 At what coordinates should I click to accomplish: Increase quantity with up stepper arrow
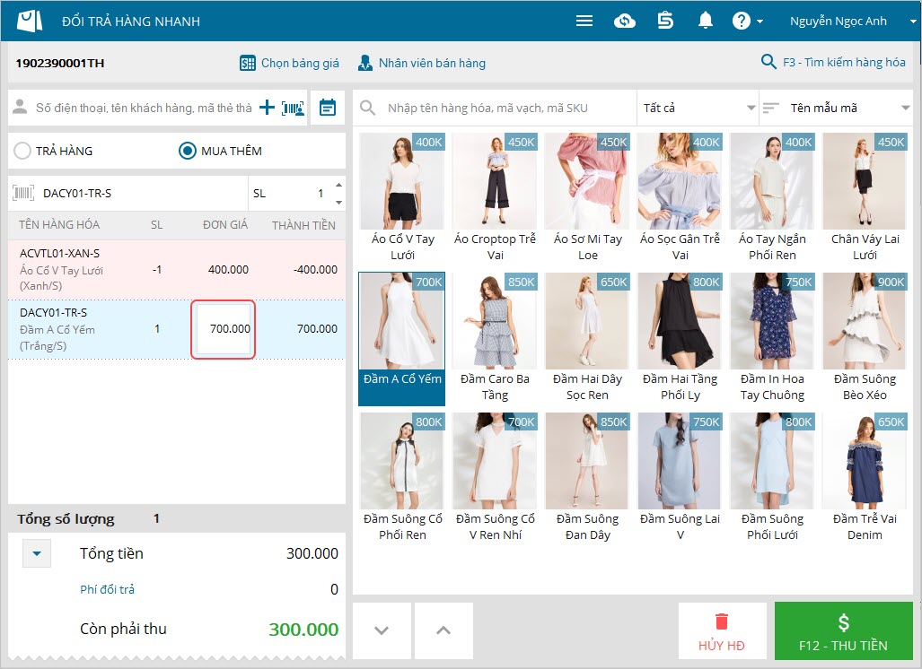pyautogui.click(x=338, y=185)
